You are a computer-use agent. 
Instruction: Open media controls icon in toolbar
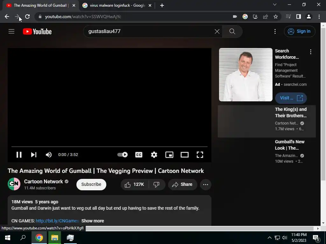[288, 17]
